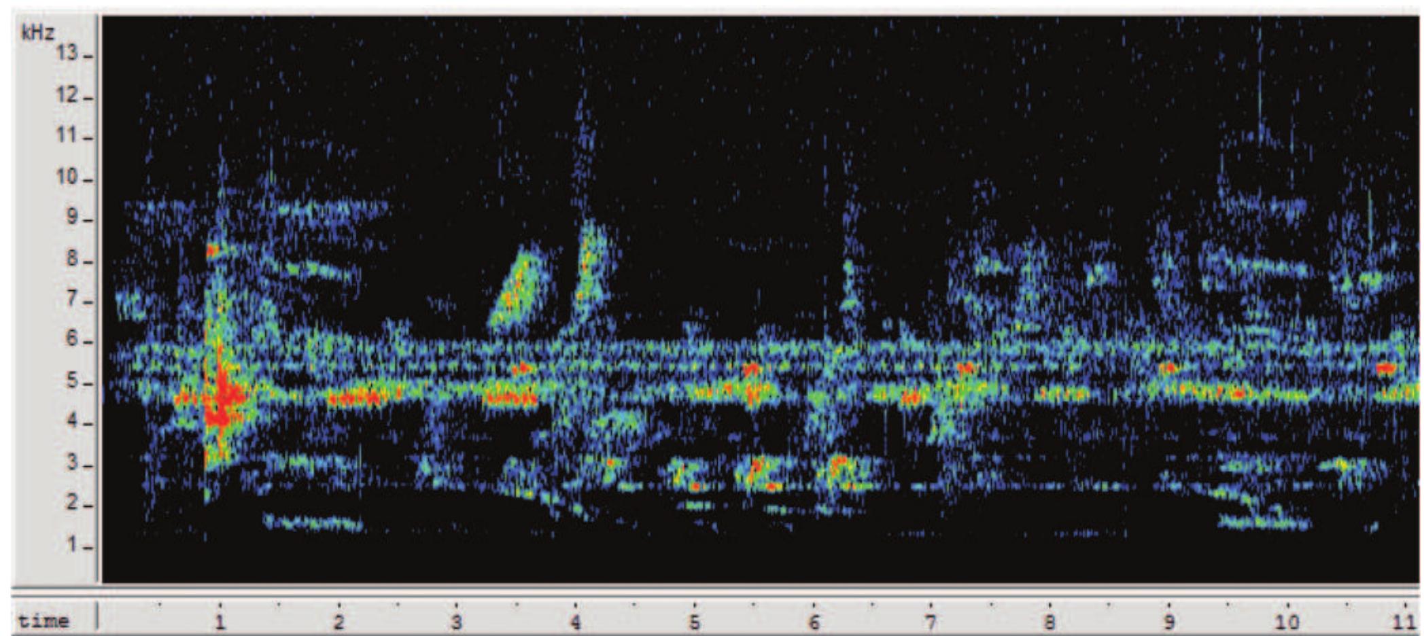This screenshot has width=1424, height=636.
Task: Select the 9 second mark on the time ruler
Action: pyautogui.click(x=1168, y=620)
